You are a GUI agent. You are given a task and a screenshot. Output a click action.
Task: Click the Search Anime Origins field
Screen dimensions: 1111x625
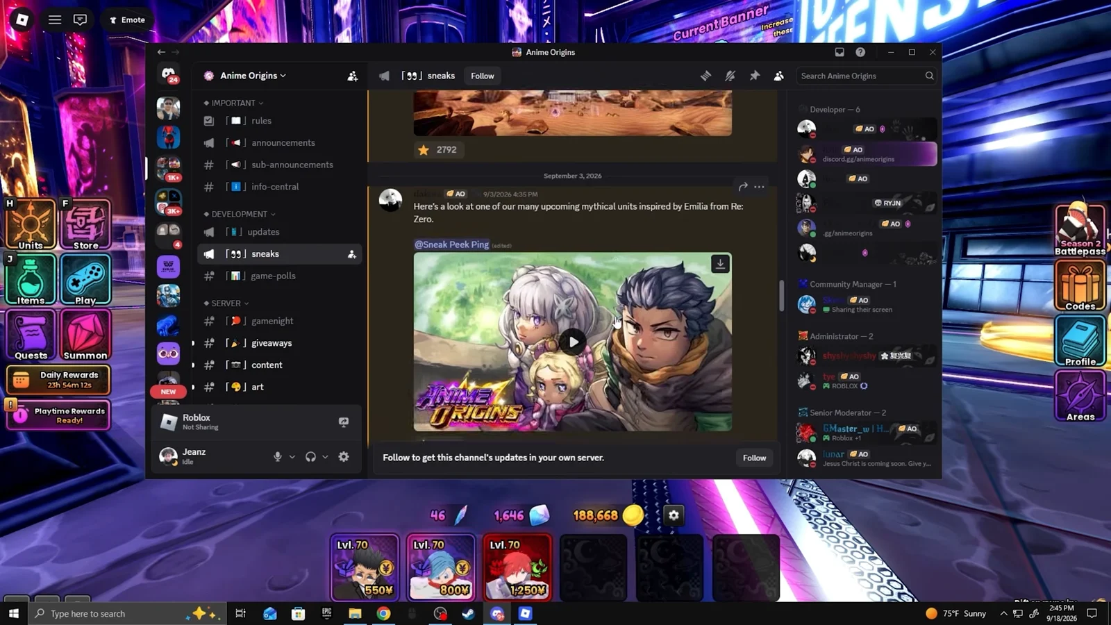coord(867,76)
